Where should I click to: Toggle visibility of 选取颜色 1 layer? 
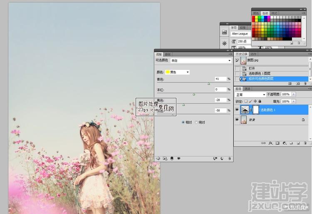pyautogui.click(x=237, y=109)
